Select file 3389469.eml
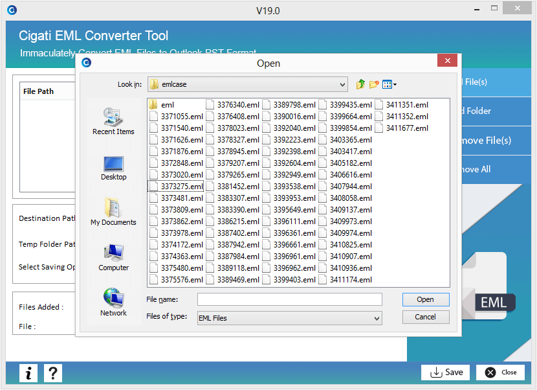Image resolution: width=537 pixels, height=390 pixels. (x=232, y=280)
